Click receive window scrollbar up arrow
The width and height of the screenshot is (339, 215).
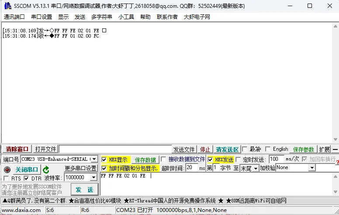[336, 26]
